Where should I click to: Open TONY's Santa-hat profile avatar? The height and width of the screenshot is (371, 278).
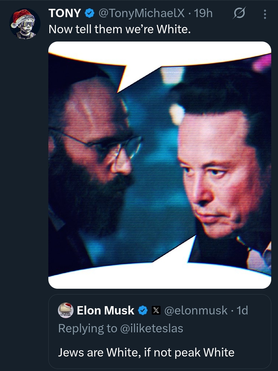click(25, 24)
